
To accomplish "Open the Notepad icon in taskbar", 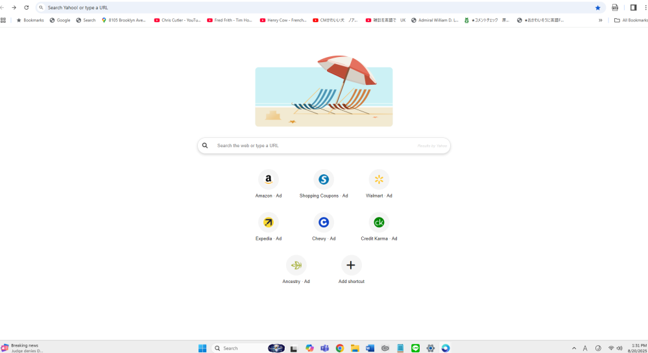I will click(400, 348).
